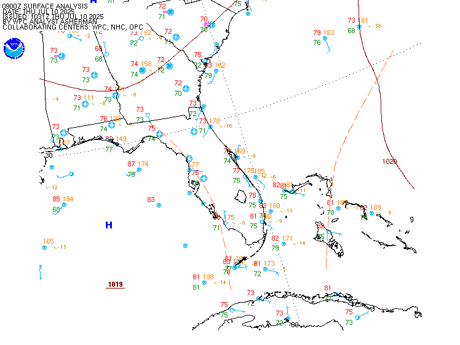Click the red 87 temperature reading
This screenshot has height=345, width=460.
point(131,164)
